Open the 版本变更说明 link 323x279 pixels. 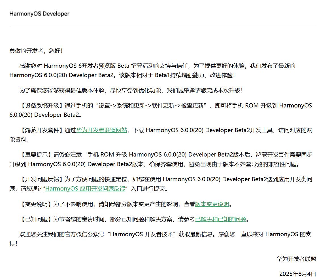(x=212, y=204)
